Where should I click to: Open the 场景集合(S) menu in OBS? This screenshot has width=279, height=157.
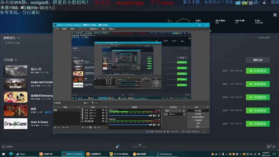tap(94, 29)
